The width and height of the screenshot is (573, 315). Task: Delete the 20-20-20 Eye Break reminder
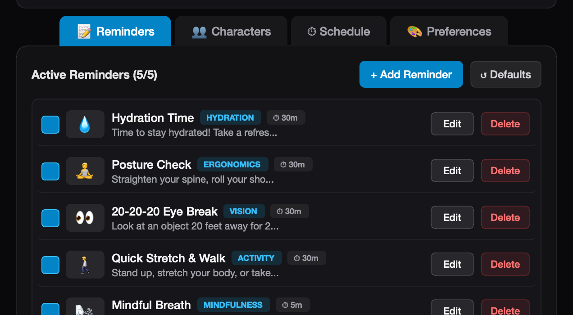tap(505, 217)
